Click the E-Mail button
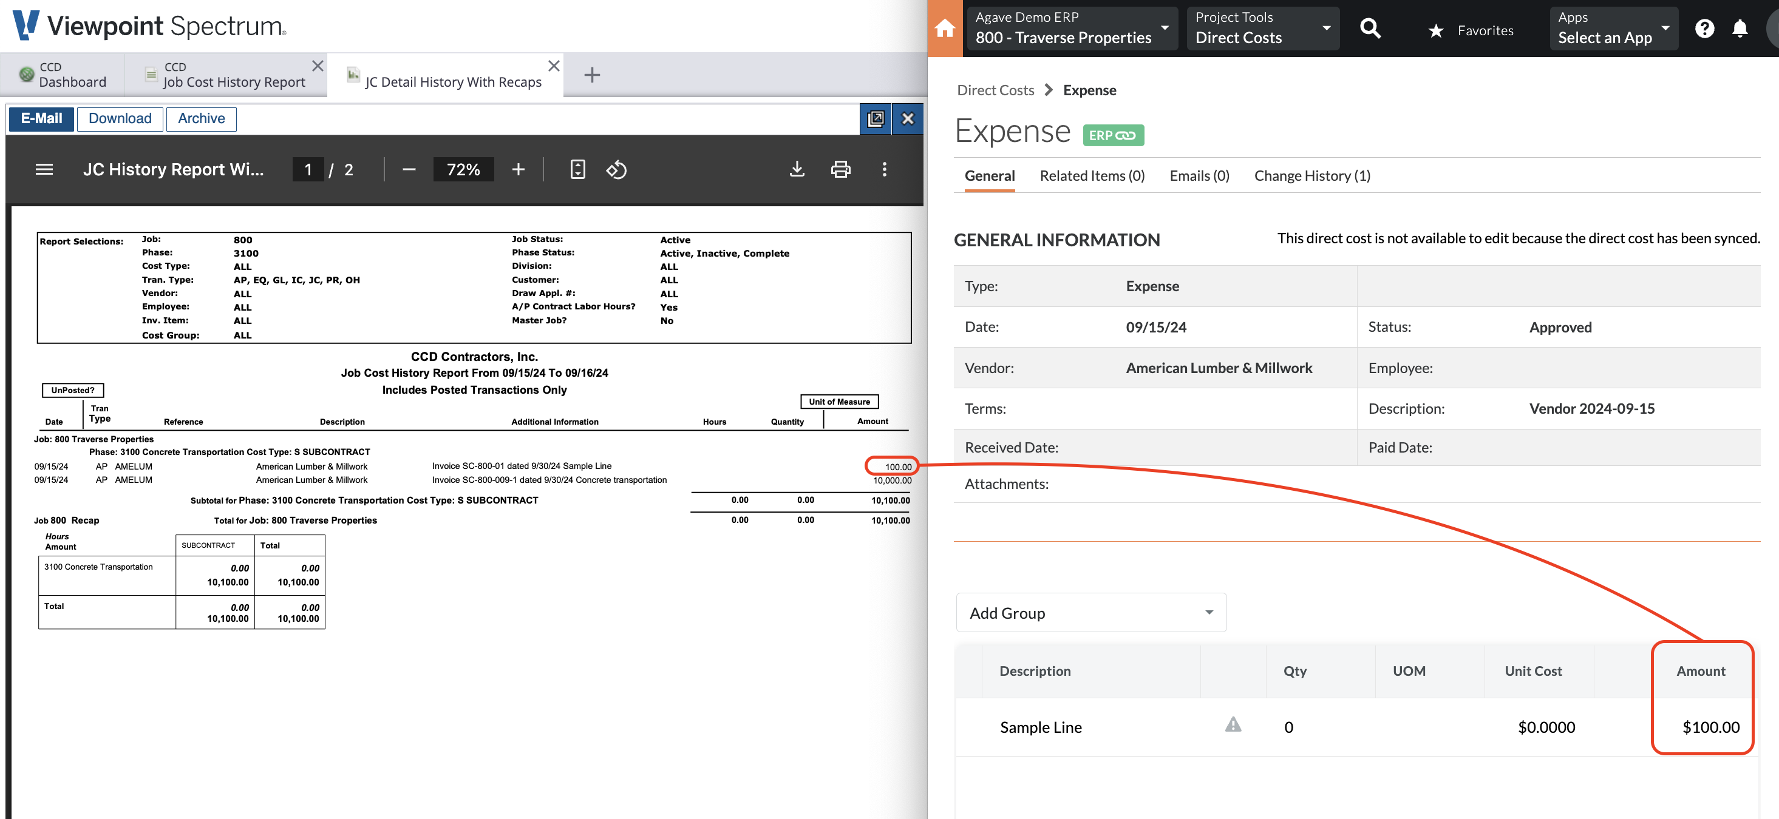The width and height of the screenshot is (1779, 819). pyautogui.click(x=41, y=119)
